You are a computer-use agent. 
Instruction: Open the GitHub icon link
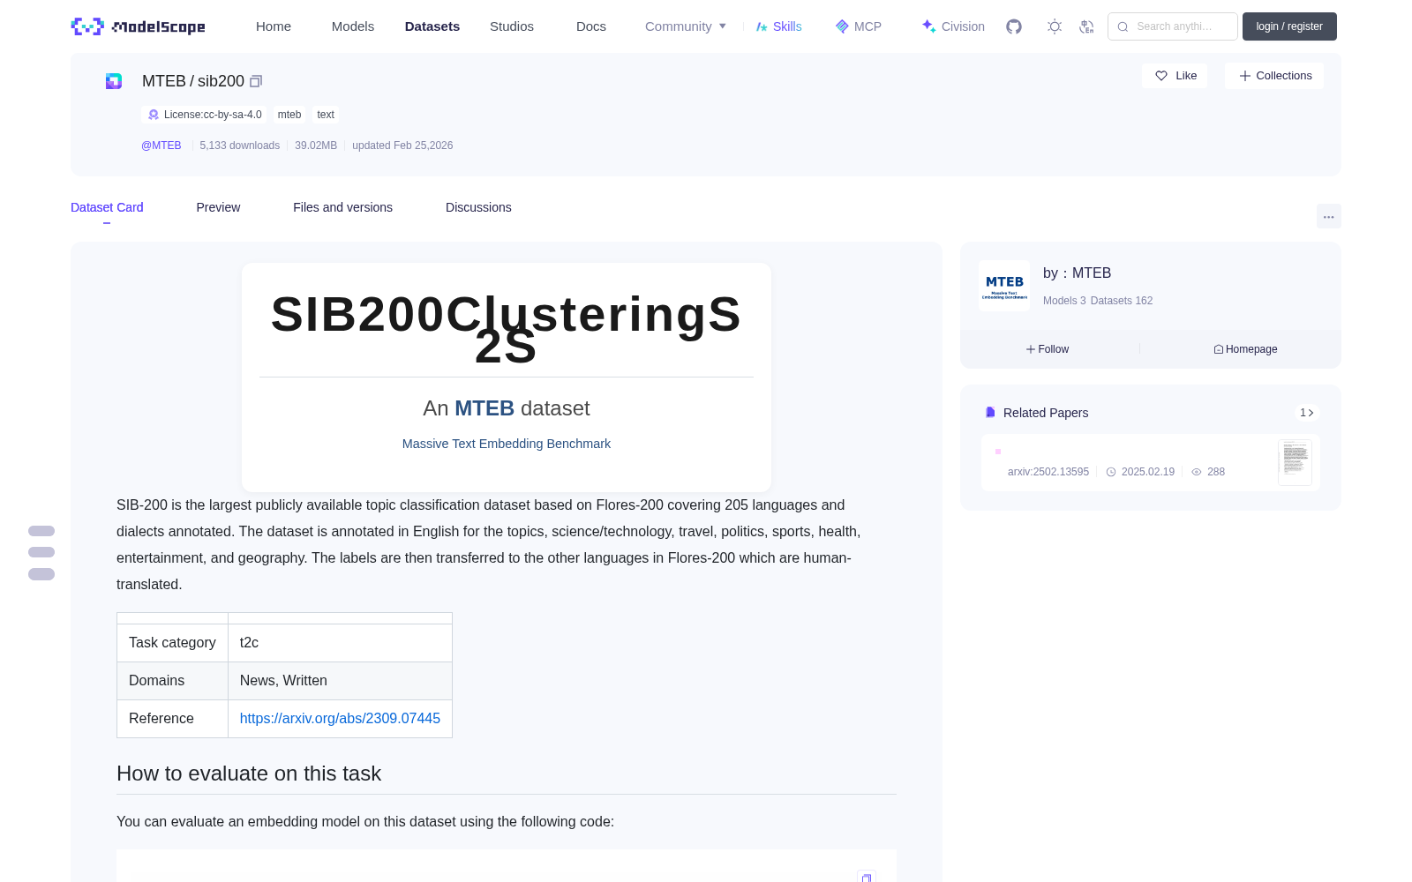point(1014,26)
